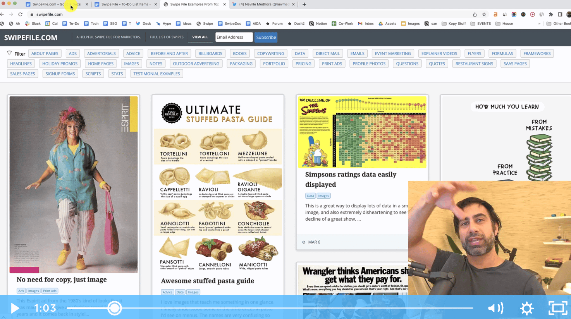The height and width of the screenshot is (319, 571).
Task: Go forward with the browser forward arrow
Action: [x=11, y=14]
